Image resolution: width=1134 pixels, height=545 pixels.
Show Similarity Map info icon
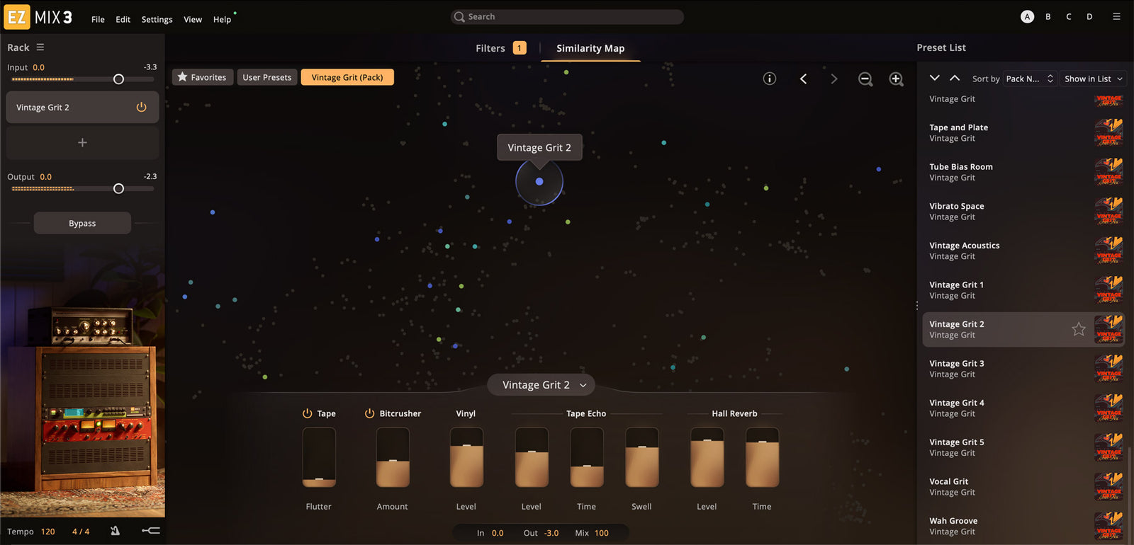(769, 79)
